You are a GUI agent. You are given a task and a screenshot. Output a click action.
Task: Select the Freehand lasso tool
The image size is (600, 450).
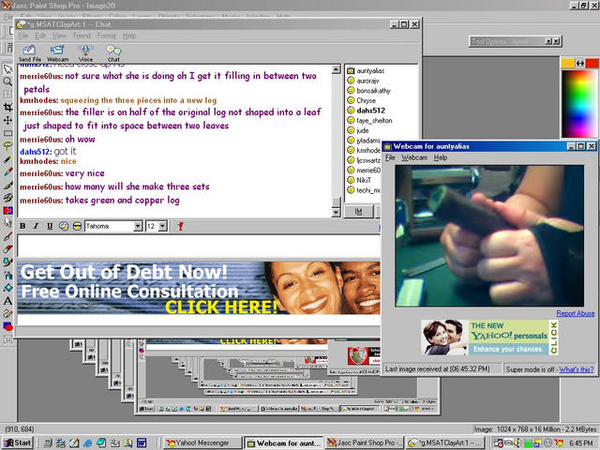(x=7, y=146)
